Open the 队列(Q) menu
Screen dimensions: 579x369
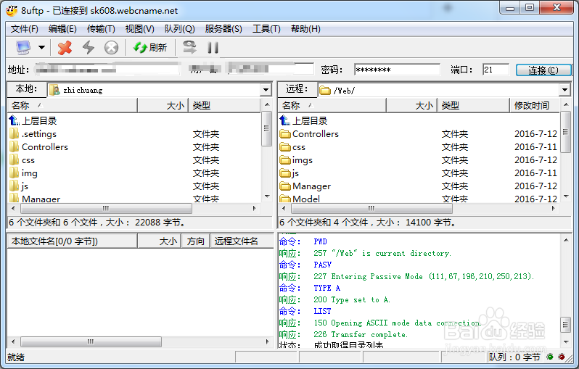tap(179, 29)
